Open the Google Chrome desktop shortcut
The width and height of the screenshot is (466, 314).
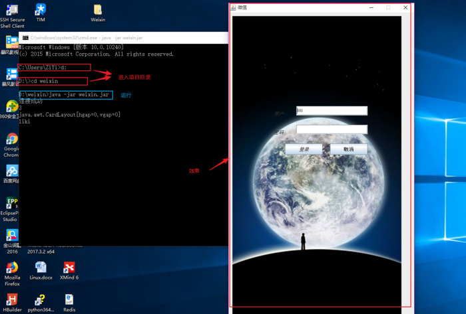point(11,145)
